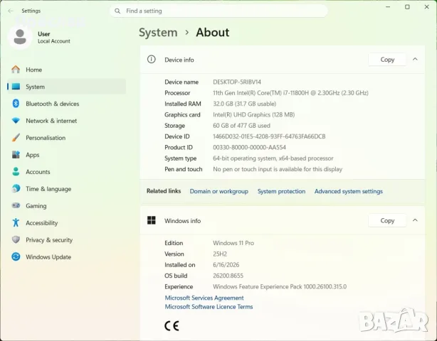
Task: Click OS build 26200.8655 value
Action: pos(228,276)
